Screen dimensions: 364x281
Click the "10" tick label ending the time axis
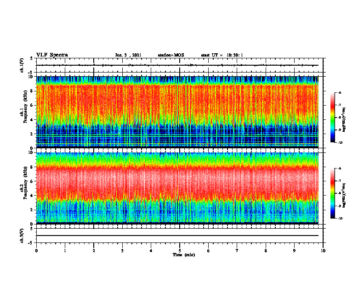323,251
